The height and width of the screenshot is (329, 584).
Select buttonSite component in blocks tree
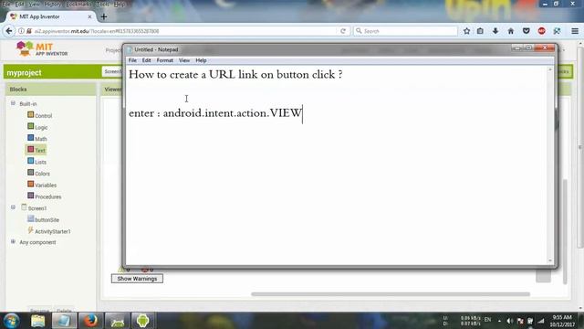[x=43, y=219]
